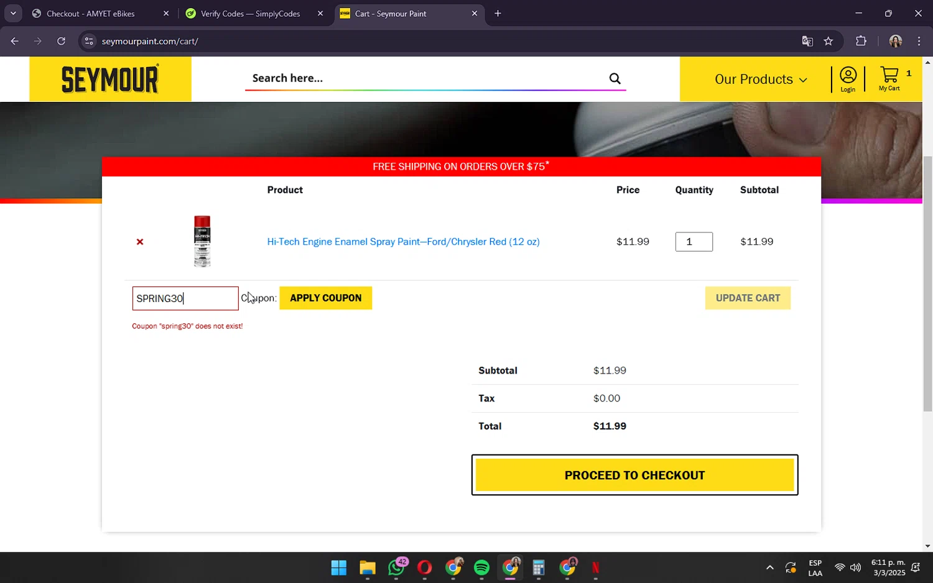Open the Wi-Fi network tray icon
Image resolution: width=933 pixels, height=583 pixels.
[x=840, y=567]
